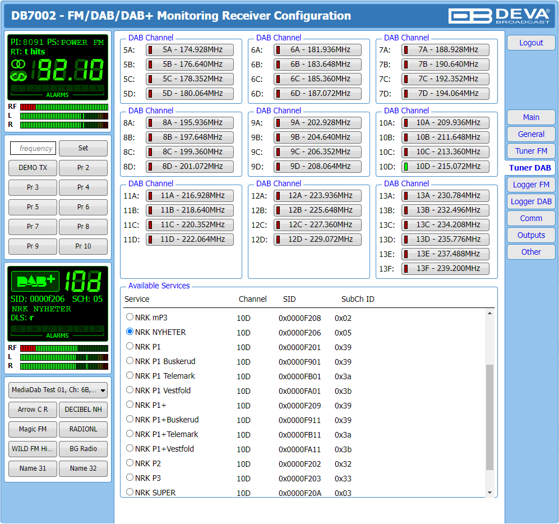Click the Set frequency button
559x524 pixels.
point(83,148)
